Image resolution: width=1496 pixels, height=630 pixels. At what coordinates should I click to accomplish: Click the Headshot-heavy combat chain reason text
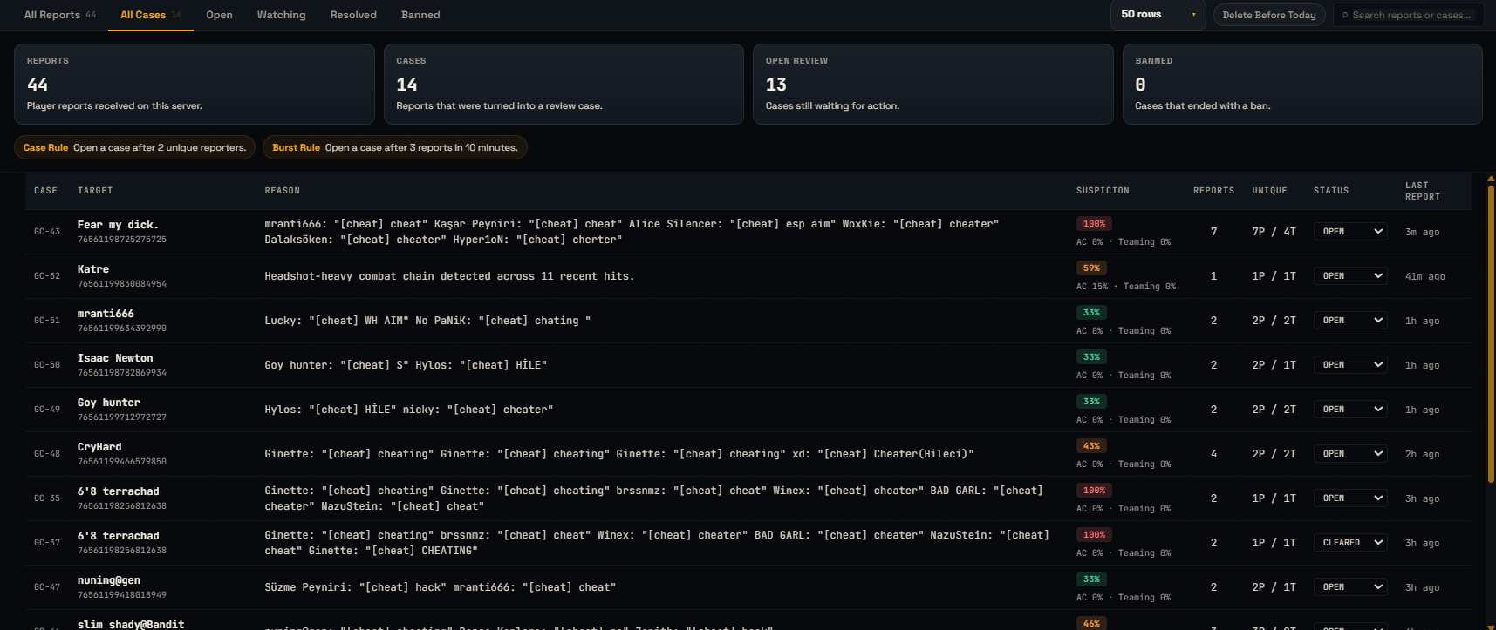tap(449, 276)
